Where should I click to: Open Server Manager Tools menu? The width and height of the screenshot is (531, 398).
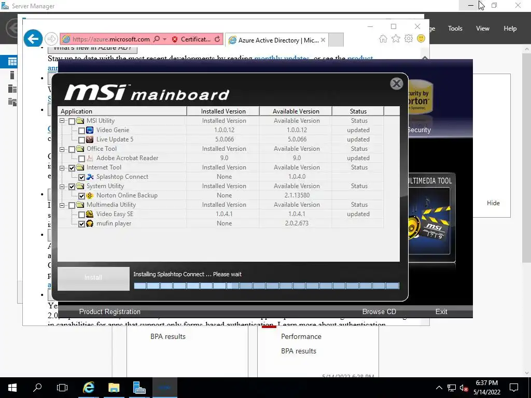(x=455, y=29)
